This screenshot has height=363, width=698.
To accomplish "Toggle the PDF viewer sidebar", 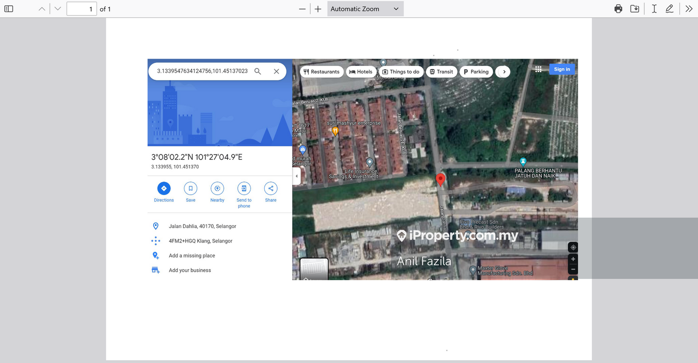I will click(x=9, y=9).
